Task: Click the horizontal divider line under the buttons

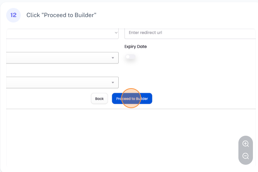Action: (x=131, y=109)
